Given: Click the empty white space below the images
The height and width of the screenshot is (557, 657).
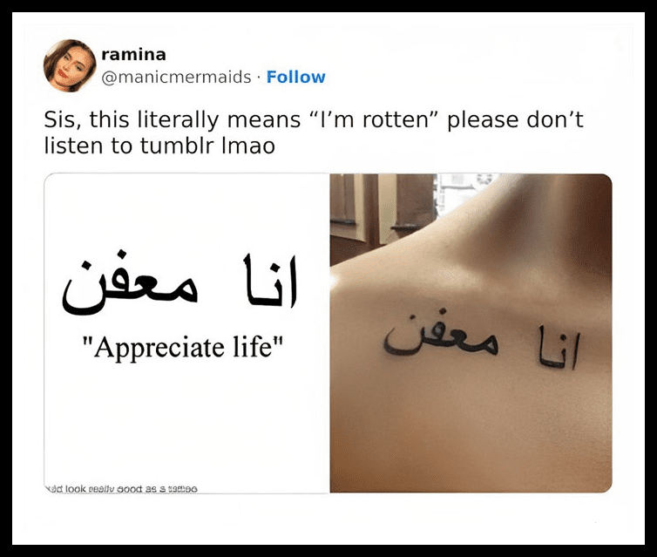Looking at the screenshot, I should point(328,519).
